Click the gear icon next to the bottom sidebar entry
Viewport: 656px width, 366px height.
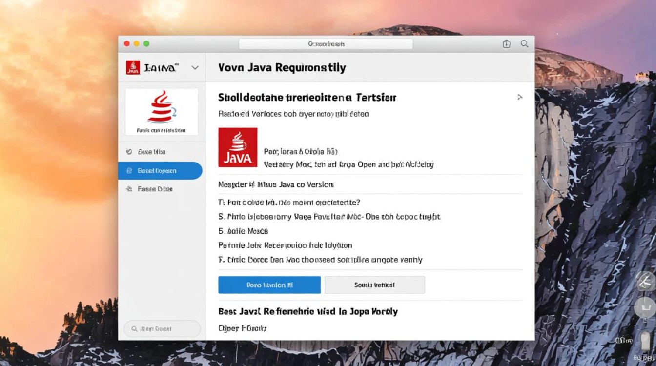[x=129, y=189]
